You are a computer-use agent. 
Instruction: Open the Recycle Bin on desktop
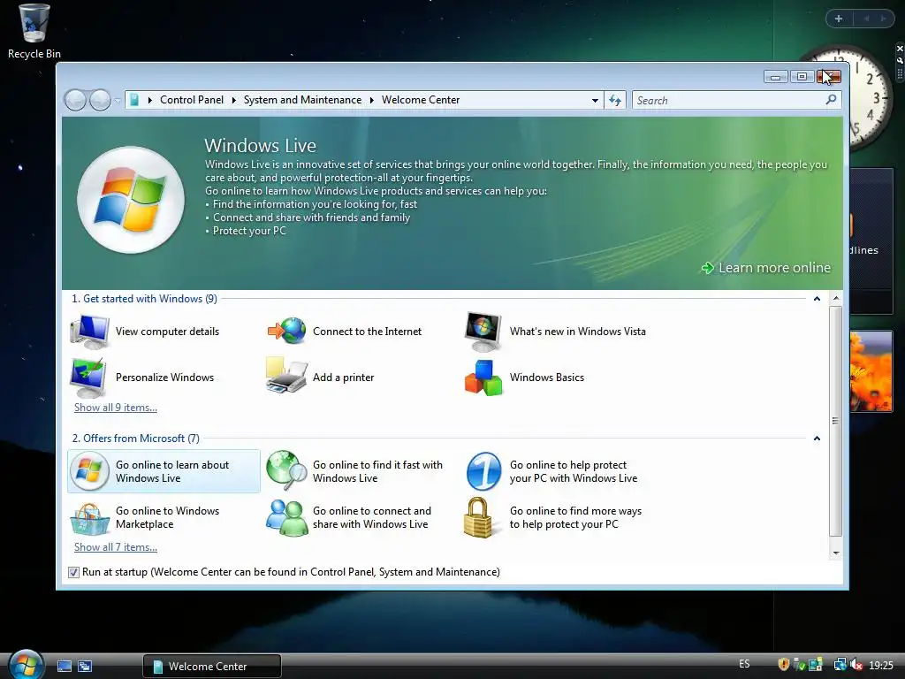click(34, 31)
